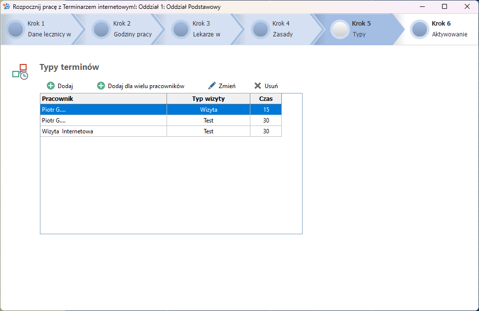
Task: Click the 30 cell in Wizyta Internetowa row
Action: pyautogui.click(x=266, y=131)
